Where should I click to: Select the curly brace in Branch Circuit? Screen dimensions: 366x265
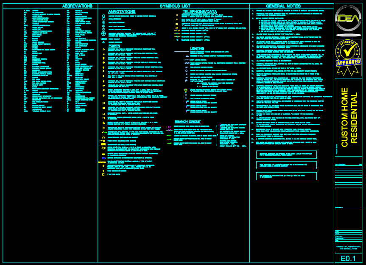217,135
